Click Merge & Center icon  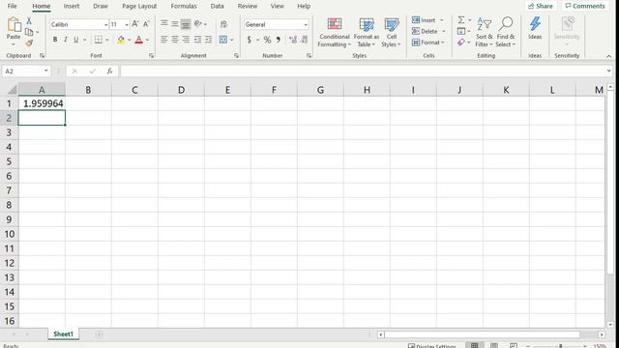coord(223,40)
